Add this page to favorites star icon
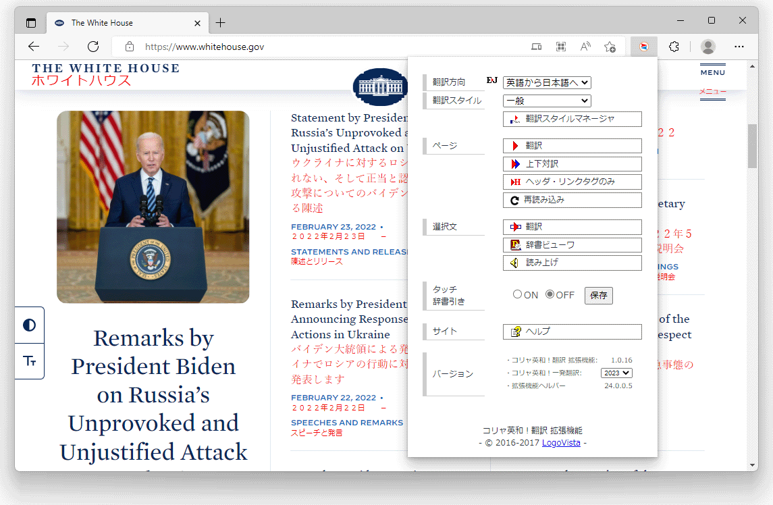The image size is (773, 505). [x=610, y=47]
